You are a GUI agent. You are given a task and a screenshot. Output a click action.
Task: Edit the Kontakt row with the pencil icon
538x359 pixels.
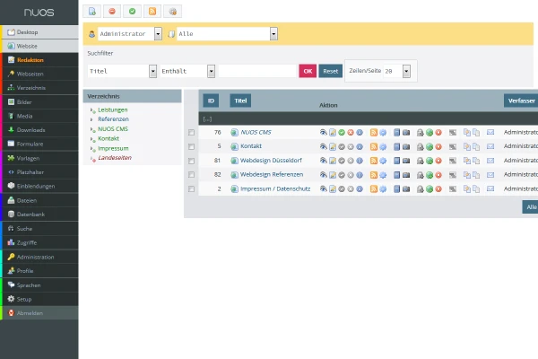tap(333, 146)
